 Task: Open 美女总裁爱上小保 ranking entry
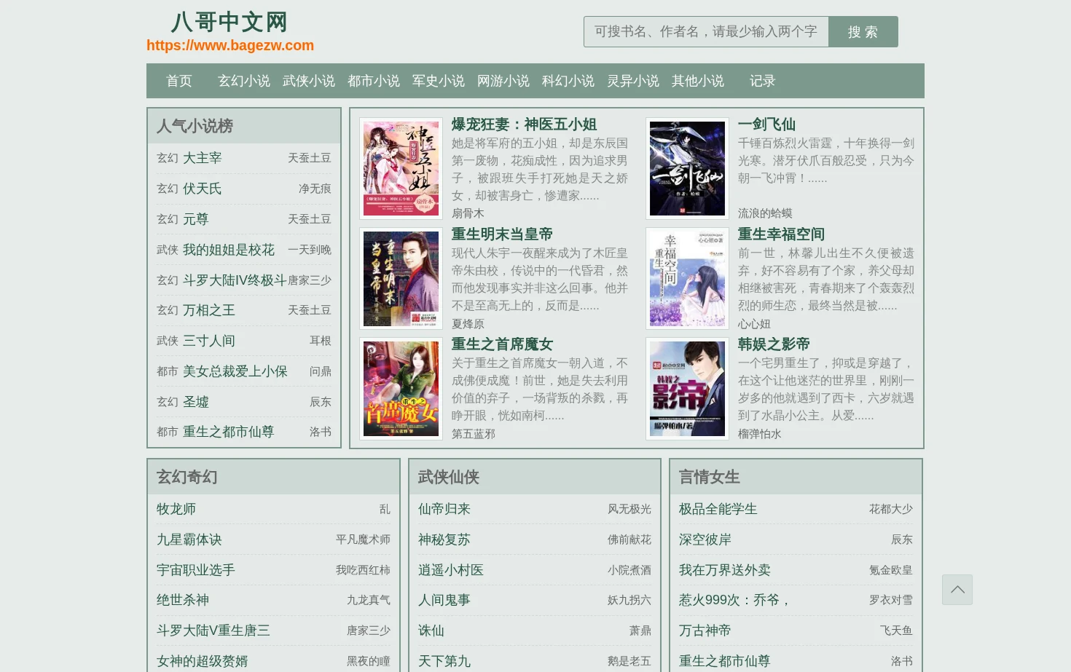point(235,371)
